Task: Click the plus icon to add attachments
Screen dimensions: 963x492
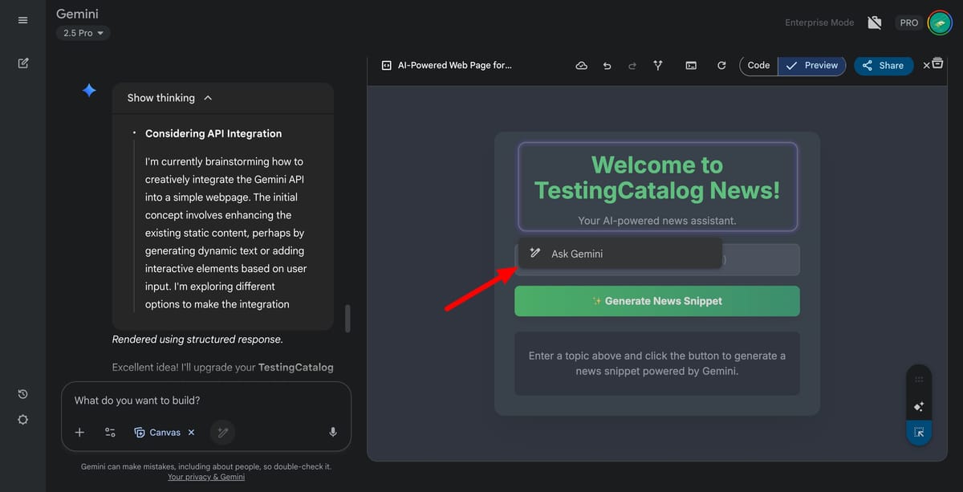Action: coord(79,432)
